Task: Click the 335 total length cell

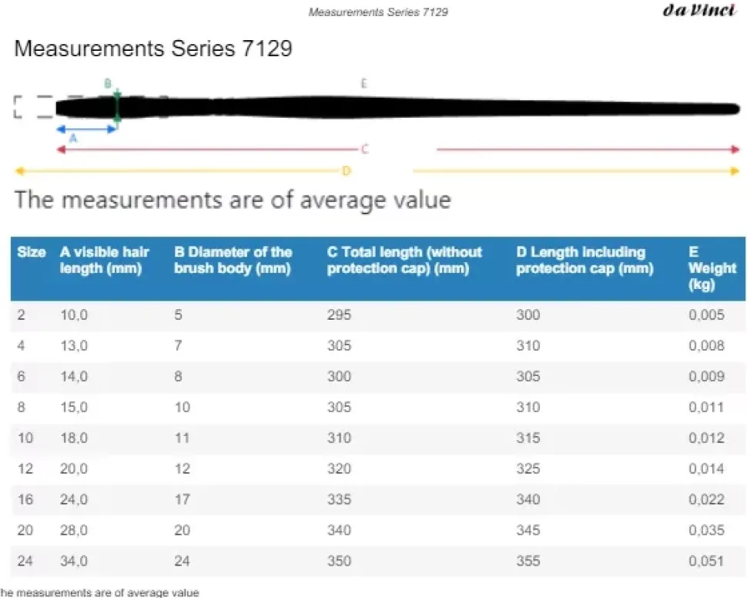Action: [339, 499]
